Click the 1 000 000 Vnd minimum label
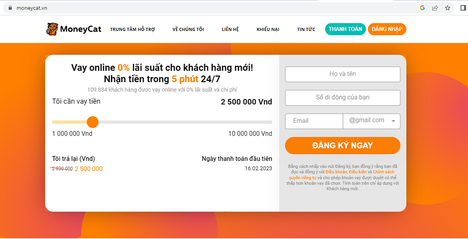The width and height of the screenshot is (468, 239). pyautogui.click(x=72, y=134)
